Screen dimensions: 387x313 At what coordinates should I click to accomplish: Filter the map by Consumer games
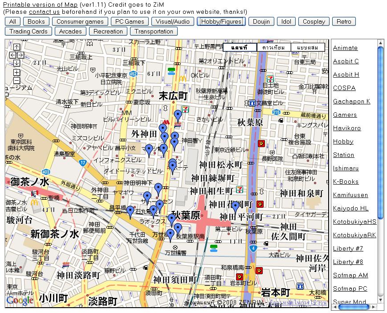coord(80,21)
